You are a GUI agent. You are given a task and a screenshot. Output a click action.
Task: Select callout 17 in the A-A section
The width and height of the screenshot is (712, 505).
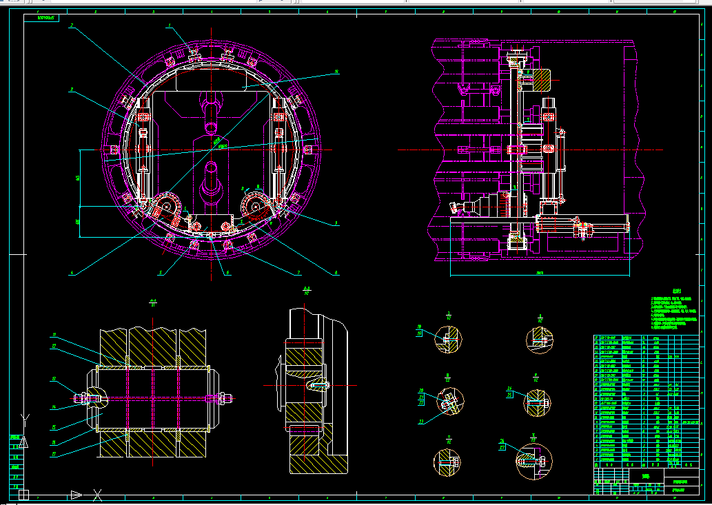(x=54, y=454)
